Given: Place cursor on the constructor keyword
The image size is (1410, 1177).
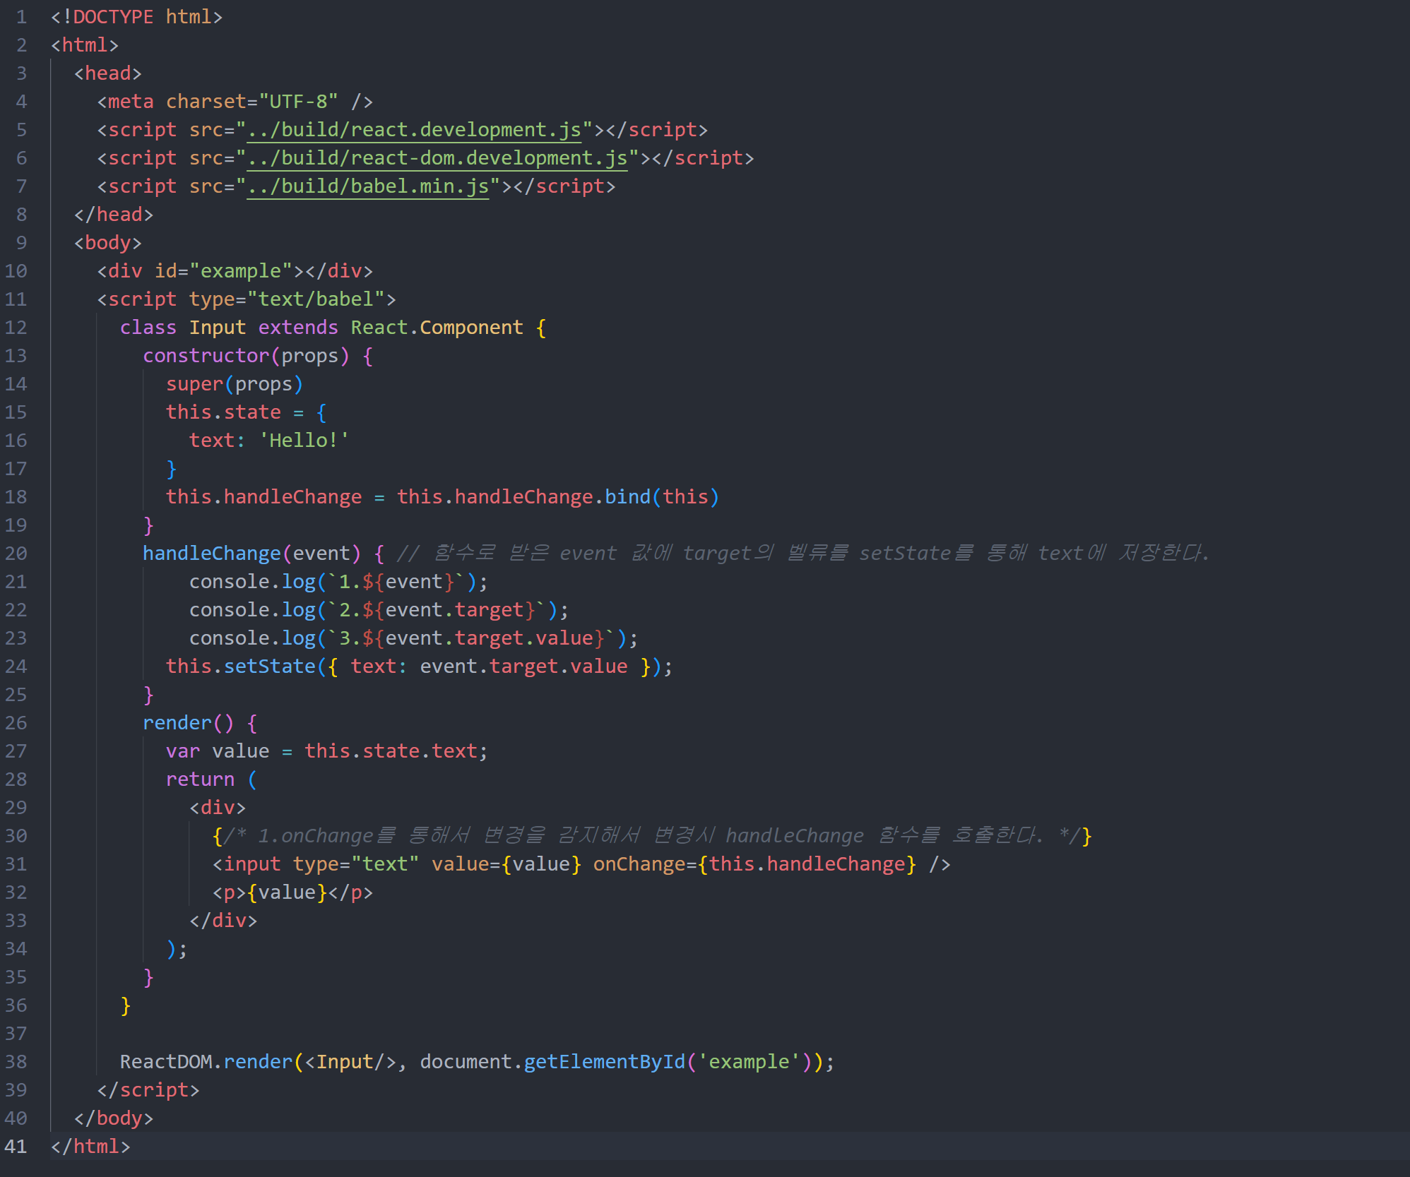Looking at the screenshot, I should pos(206,356).
